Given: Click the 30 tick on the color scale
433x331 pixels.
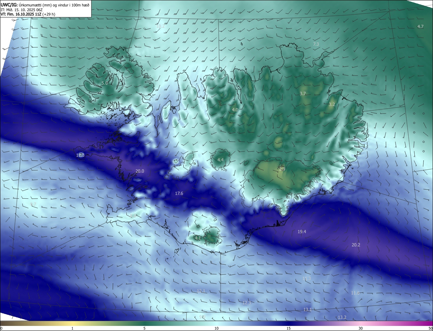Looking at the screenshot, I should click(361, 329).
